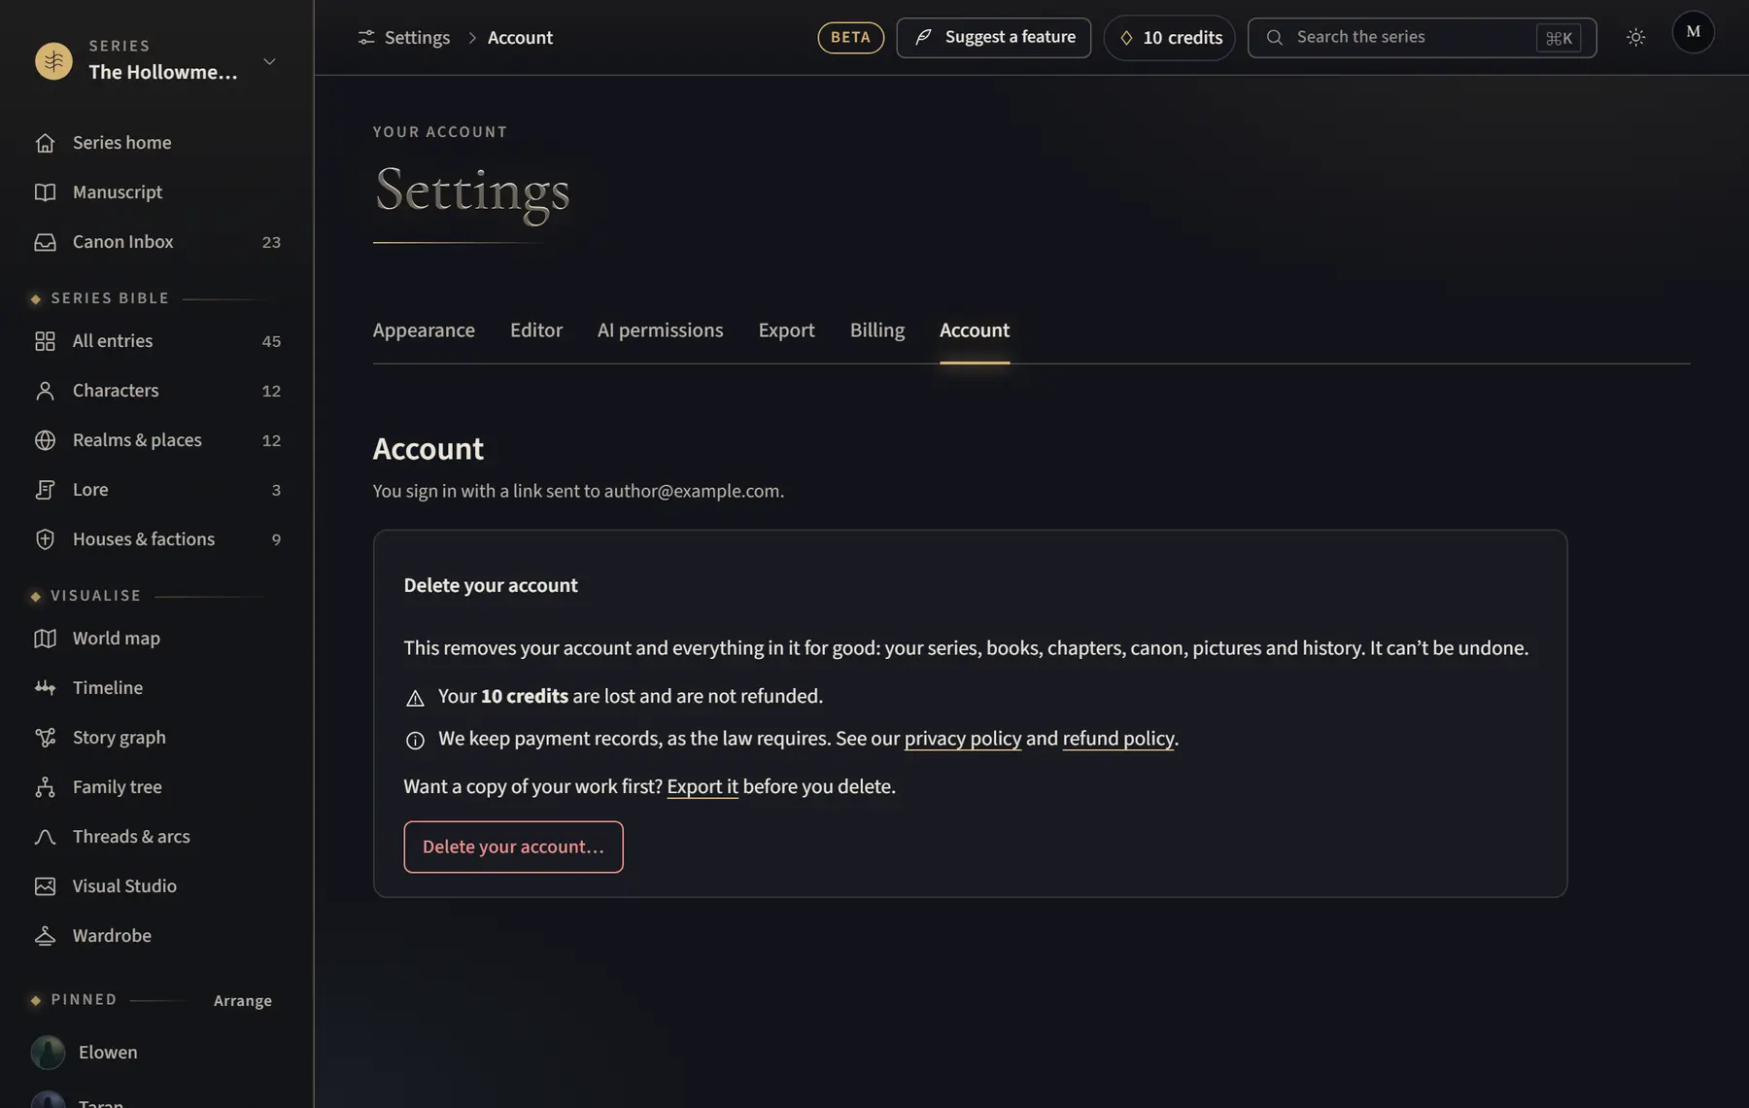Open Characters via the person icon

coord(45,391)
